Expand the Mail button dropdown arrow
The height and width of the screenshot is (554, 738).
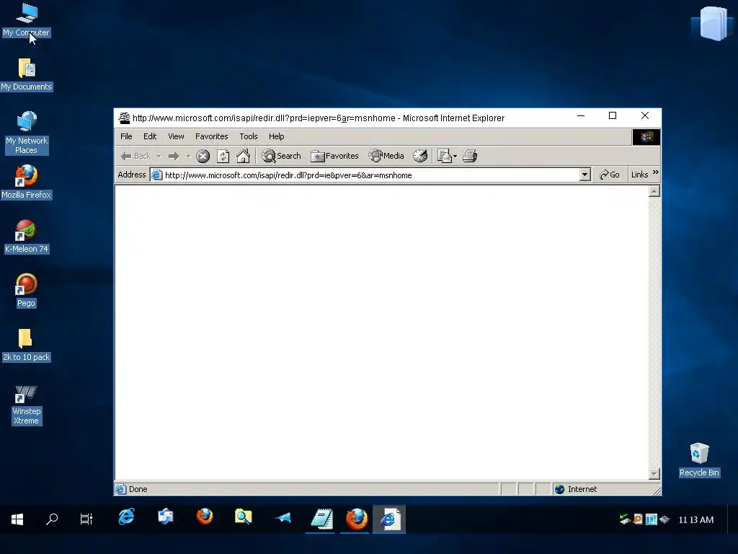coord(455,156)
